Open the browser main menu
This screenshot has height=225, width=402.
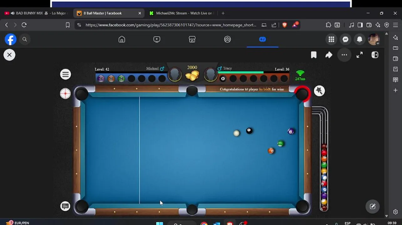click(395, 25)
